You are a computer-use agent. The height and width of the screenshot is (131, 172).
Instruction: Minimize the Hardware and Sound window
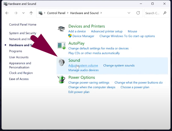pyautogui.click(x=141, y=4)
